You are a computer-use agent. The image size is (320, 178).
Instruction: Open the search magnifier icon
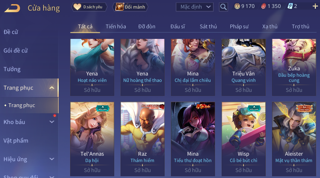[223, 7]
